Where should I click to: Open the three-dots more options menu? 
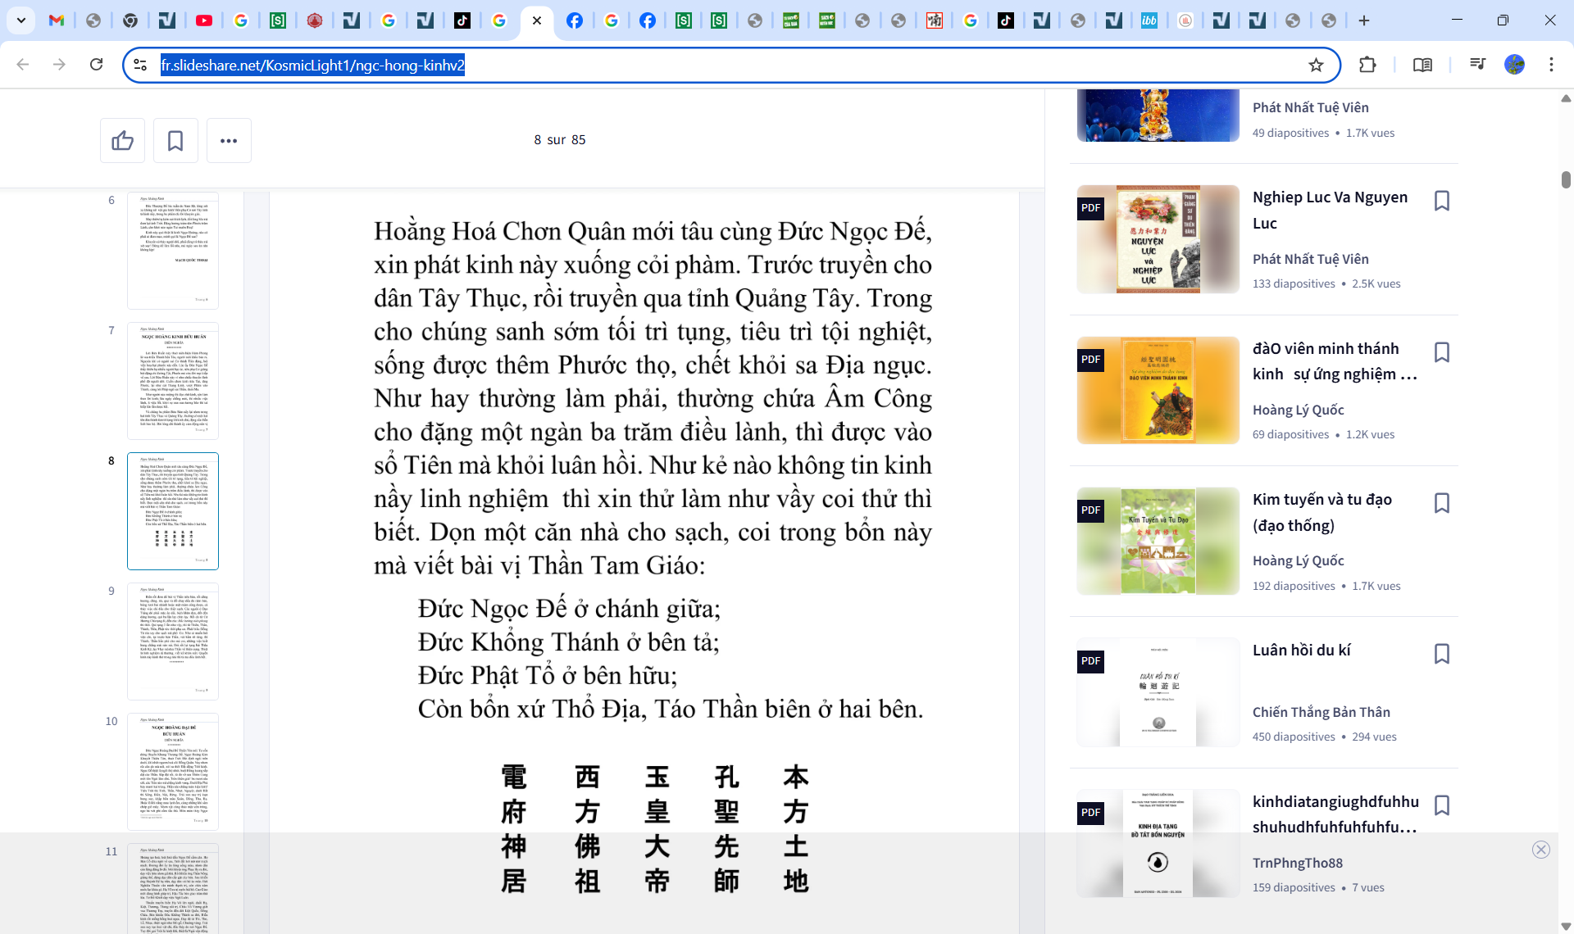(x=229, y=141)
